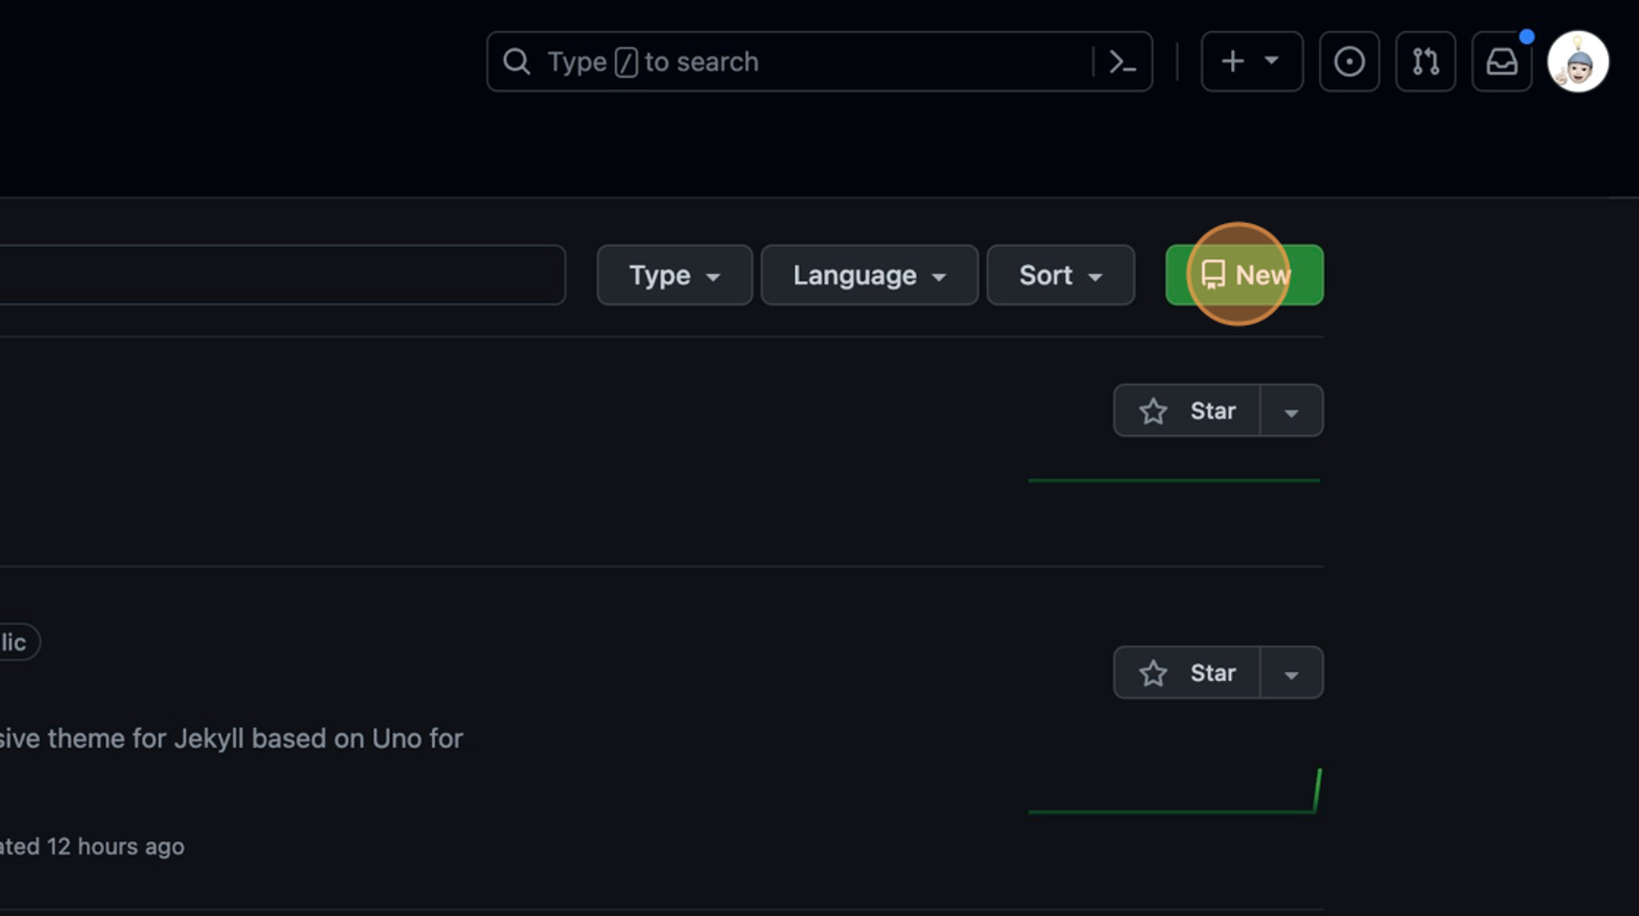Click the green New repository button

pyautogui.click(x=1244, y=275)
